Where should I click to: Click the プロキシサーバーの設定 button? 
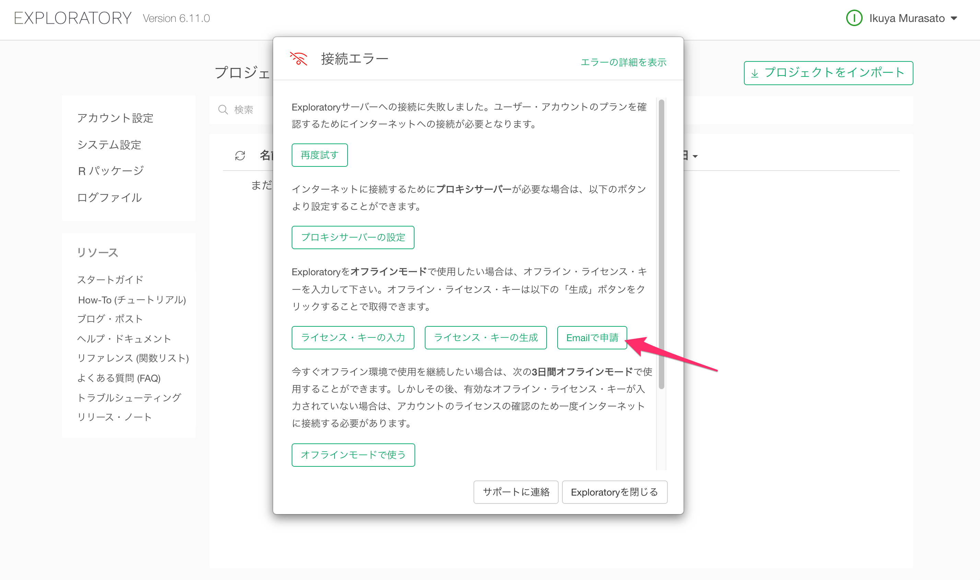click(x=353, y=237)
